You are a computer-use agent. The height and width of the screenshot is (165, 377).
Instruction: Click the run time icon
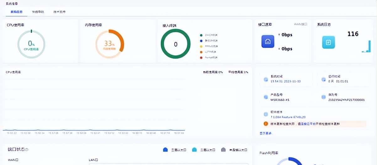[324, 79]
